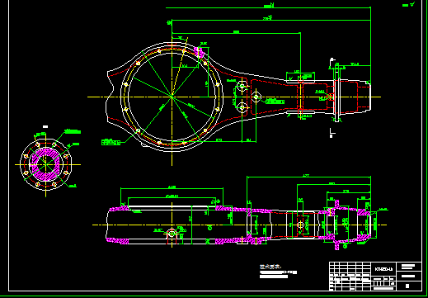
Task: Select the technical requirements heading text
Action: pyautogui.click(x=270, y=267)
